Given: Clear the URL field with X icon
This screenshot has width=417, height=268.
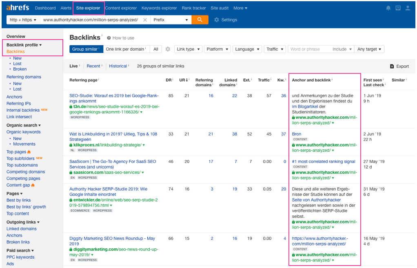Looking at the screenshot, I should (x=145, y=20).
